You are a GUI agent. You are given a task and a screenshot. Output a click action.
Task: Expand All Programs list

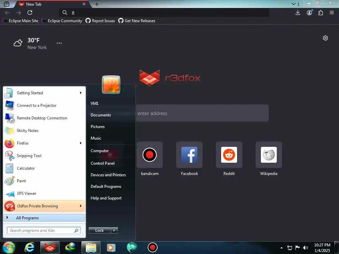click(44, 218)
